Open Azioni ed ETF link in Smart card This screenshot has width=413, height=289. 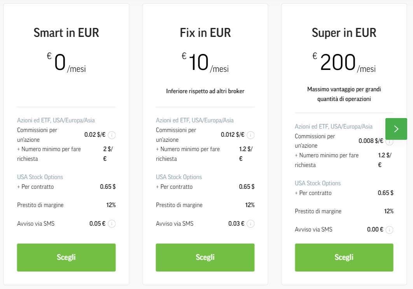(x=56, y=120)
